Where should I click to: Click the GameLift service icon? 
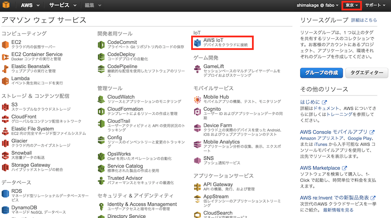click(198, 69)
